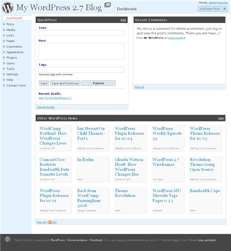The width and height of the screenshot is (231, 251).
Task: Click the Publish button
Action: point(98,83)
